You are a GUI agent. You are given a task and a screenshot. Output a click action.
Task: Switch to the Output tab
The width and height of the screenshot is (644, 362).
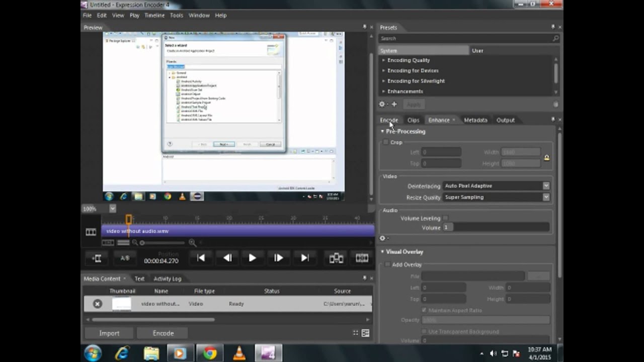click(506, 120)
